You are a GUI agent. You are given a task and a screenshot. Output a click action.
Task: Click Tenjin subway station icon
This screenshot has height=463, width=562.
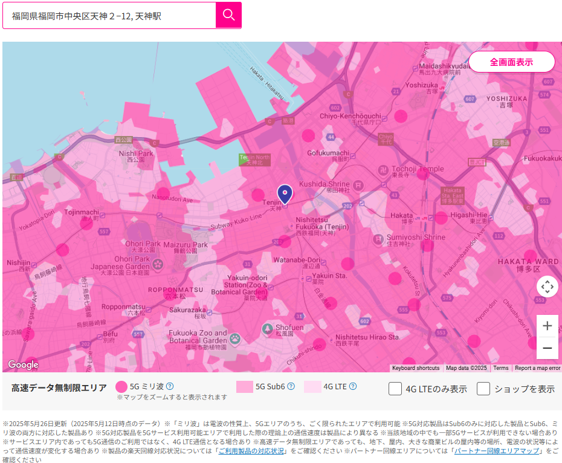pyautogui.click(x=285, y=206)
